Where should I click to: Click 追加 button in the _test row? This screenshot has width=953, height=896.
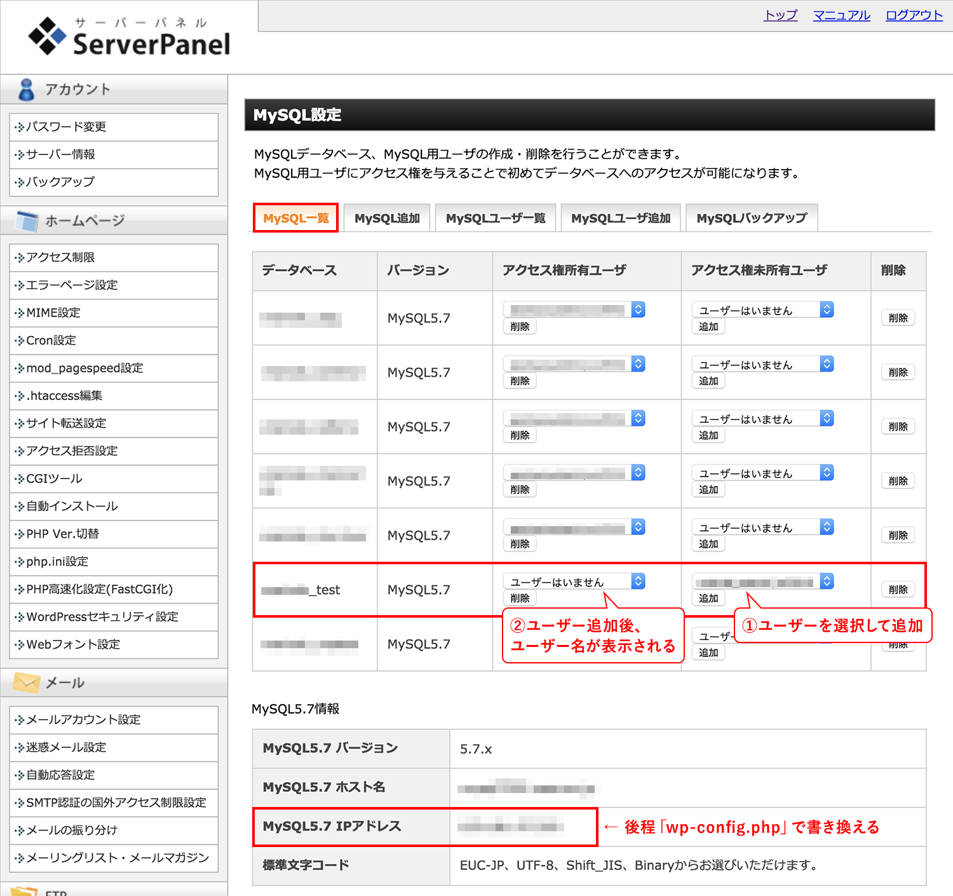(708, 598)
